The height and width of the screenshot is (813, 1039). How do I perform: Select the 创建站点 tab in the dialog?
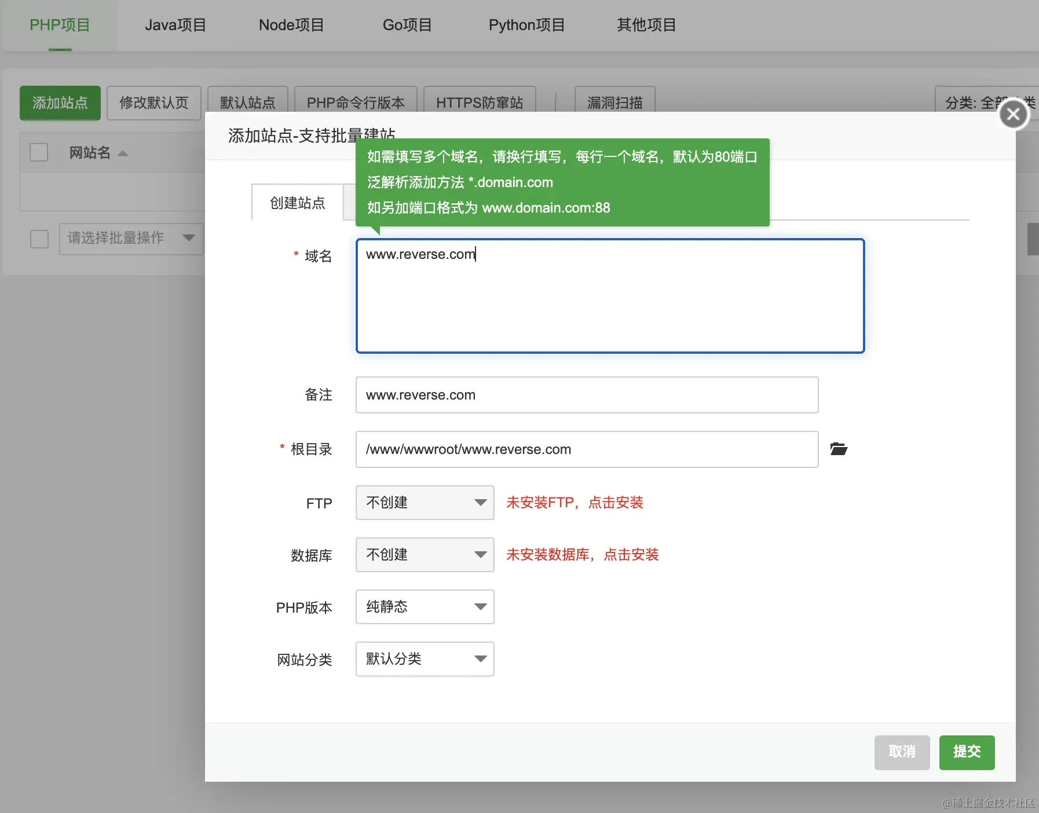(x=298, y=203)
